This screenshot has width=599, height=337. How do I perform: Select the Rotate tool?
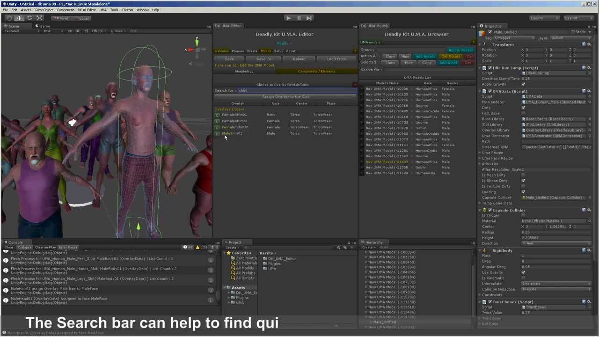(29, 18)
